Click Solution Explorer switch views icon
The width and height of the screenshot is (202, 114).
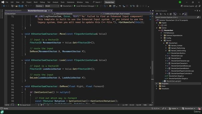(x=157, y=14)
